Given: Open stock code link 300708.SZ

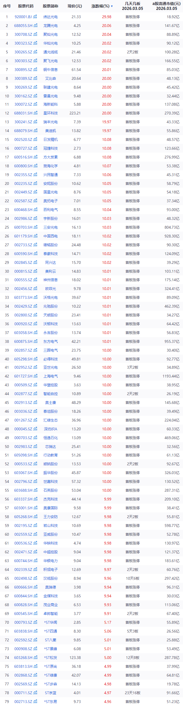Looking at the screenshot, I should 23,34.
